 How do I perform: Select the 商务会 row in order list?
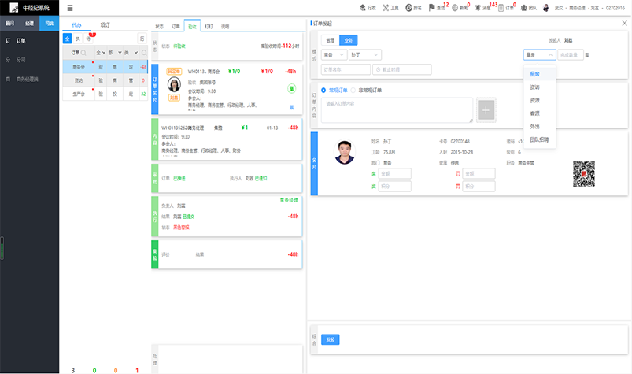point(79,67)
